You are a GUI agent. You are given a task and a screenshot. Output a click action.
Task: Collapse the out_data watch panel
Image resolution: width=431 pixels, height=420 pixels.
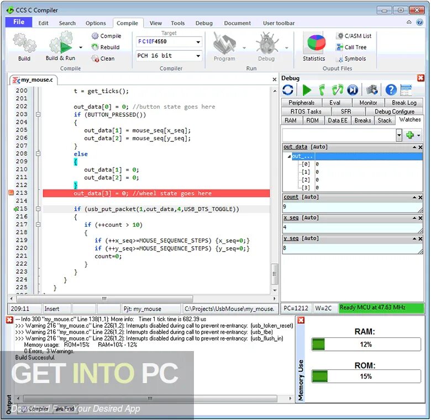(414, 147)
